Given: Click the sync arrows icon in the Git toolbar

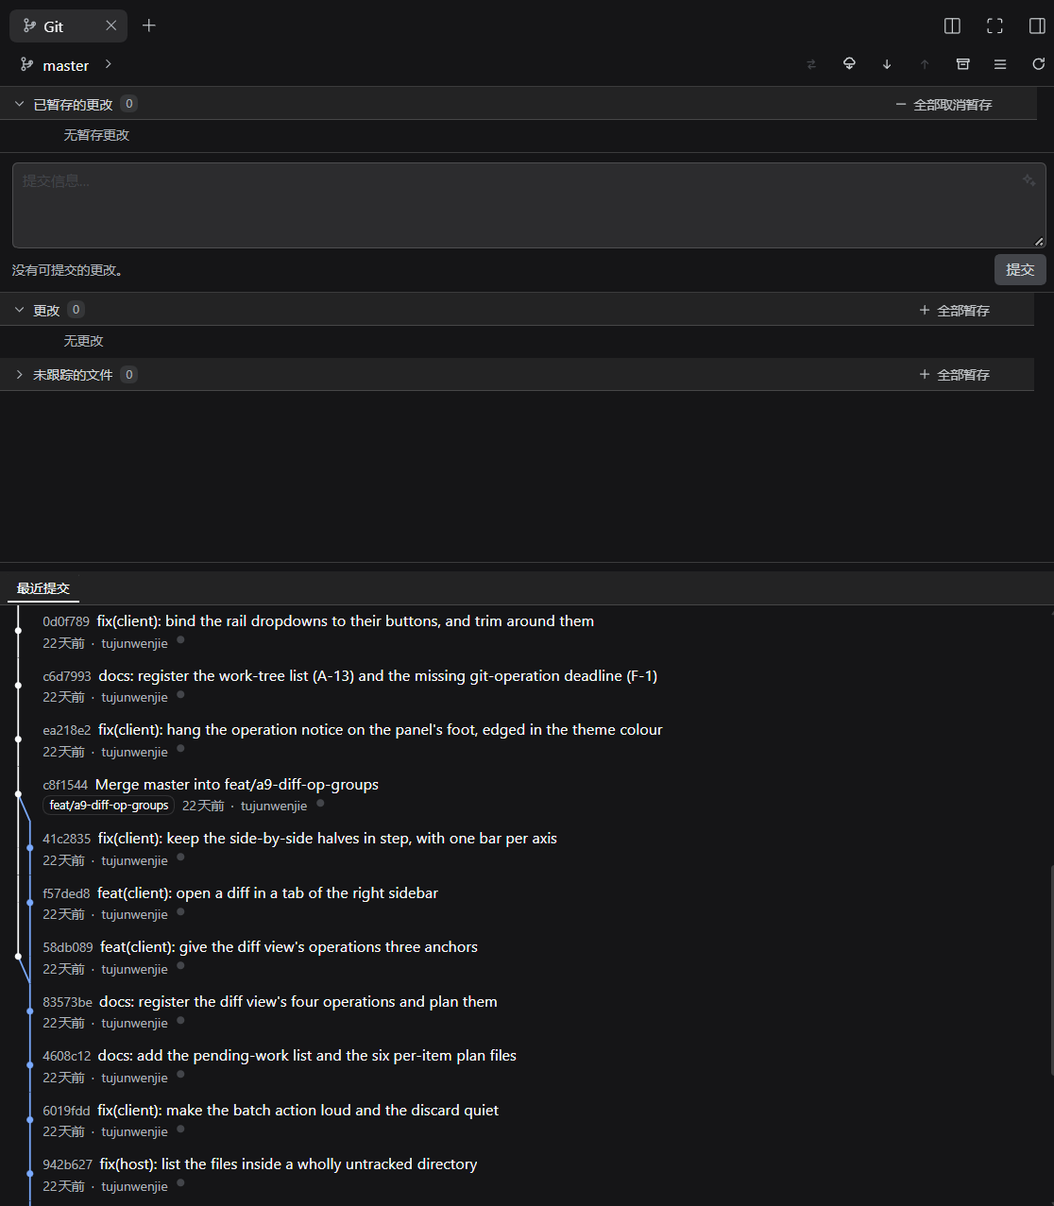Looking at the screenshot, I should tap(811, 64).
